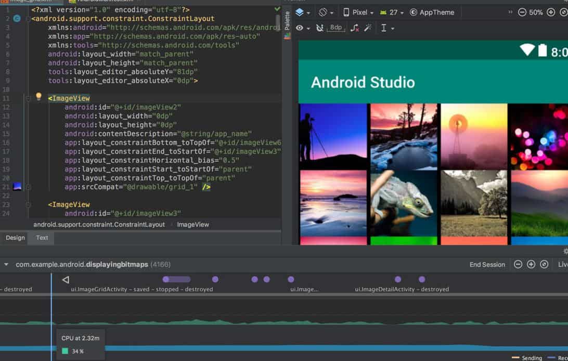Click the drawable preview gutter icon on line 21
Screen dimensions: 568x361
click(x=17, y=186)
